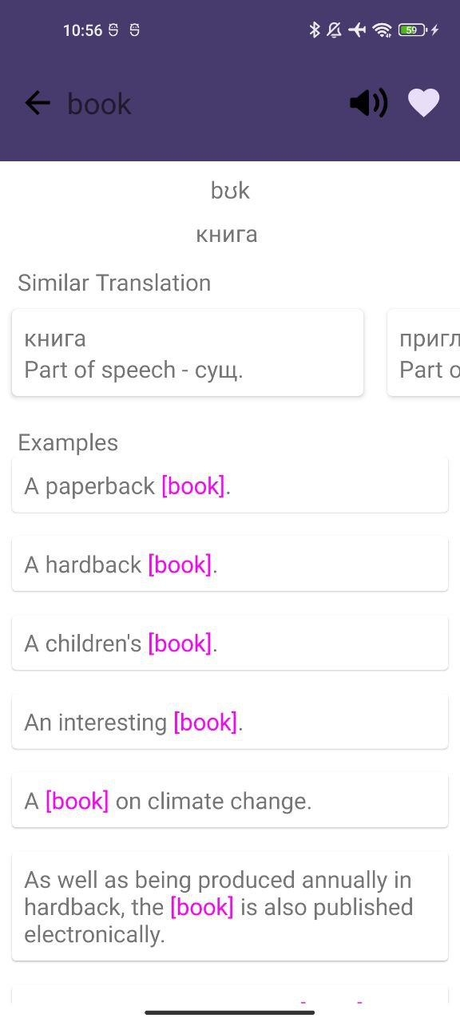Toggle the heart to favorite "book"
460x1022 pixels.
(x=424, y=103)
